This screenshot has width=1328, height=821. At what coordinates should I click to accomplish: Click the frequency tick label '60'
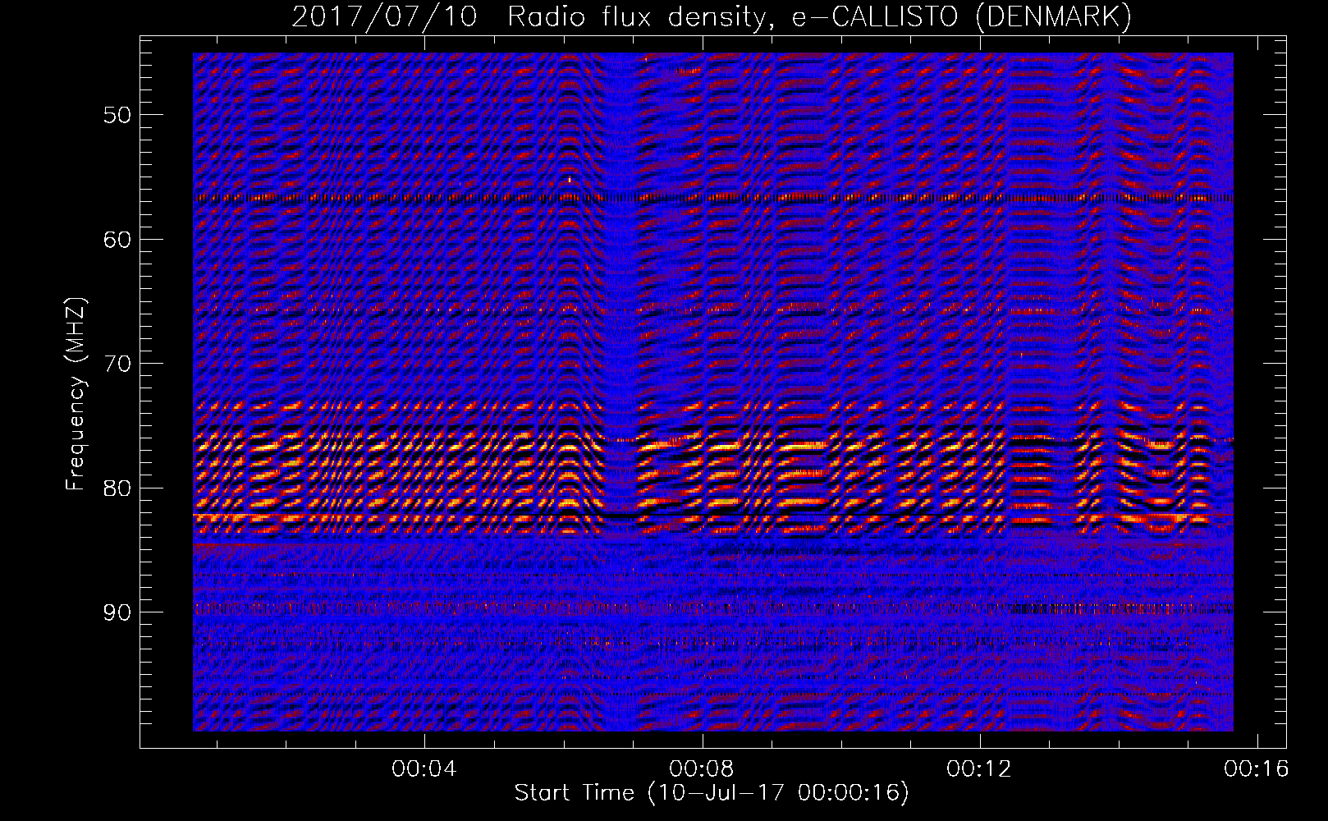coord(117,240)
